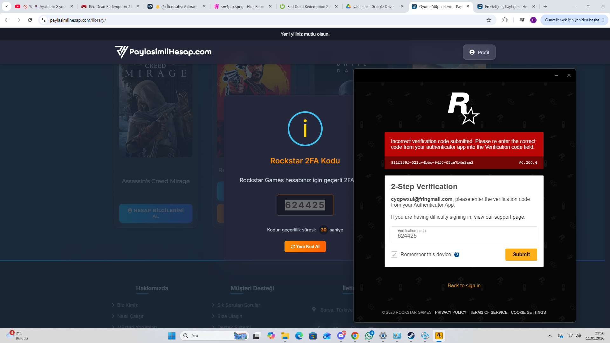The height and width of the screenshot is (343, 610).
Task: Reload the current page
Action: (x=30, y=20)
